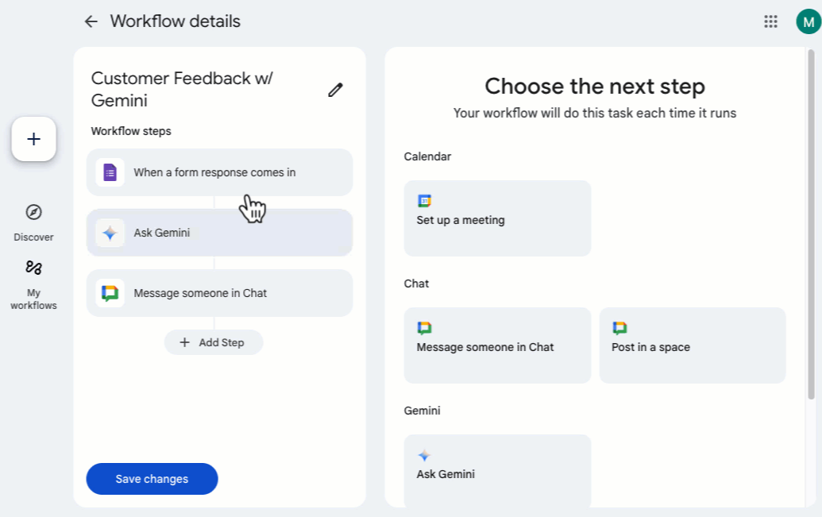Click the Chat icon on the Post in a space card

(x=619, y=328)
